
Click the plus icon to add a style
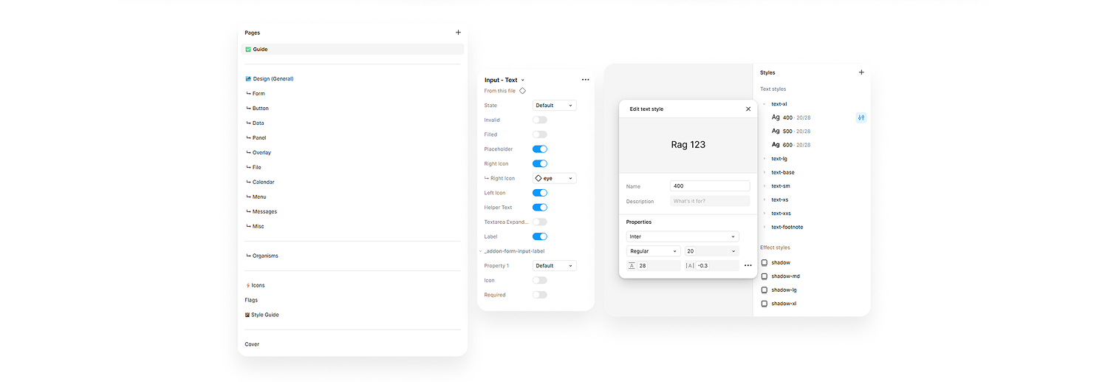coord(861,72)
